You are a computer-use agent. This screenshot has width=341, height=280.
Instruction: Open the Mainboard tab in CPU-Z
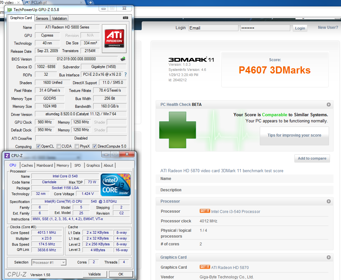coord(45,165)
